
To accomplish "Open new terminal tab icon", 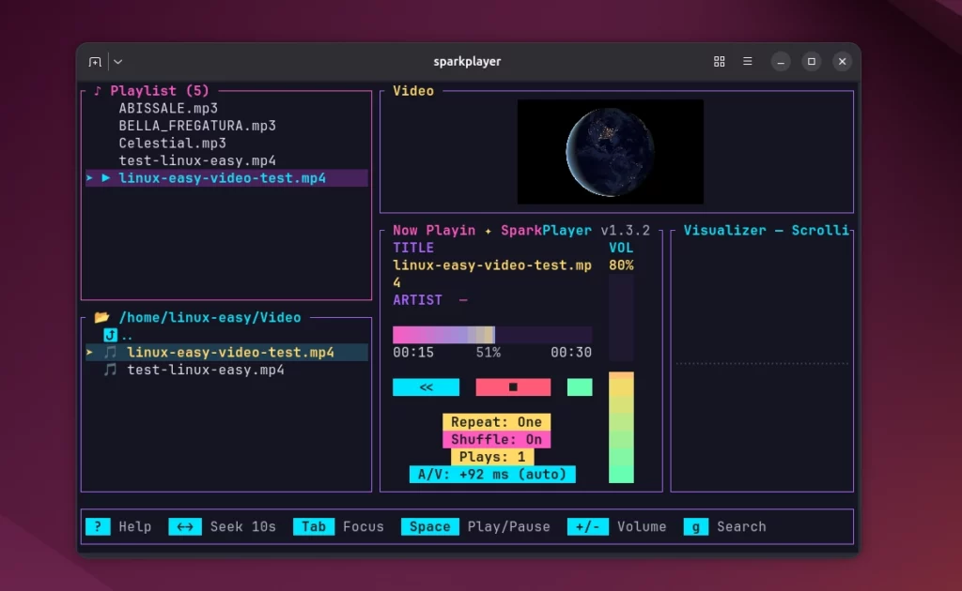I will pyautogui.click(x=95, y=62).
